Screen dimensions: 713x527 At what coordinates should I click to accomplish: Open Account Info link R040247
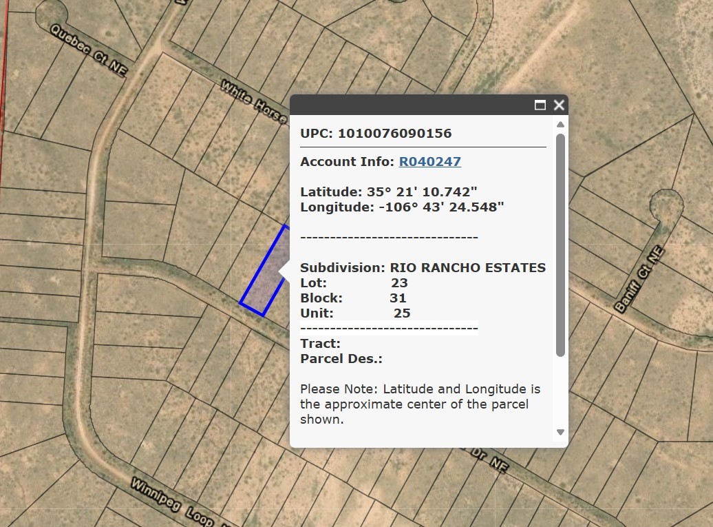[429, 161]
